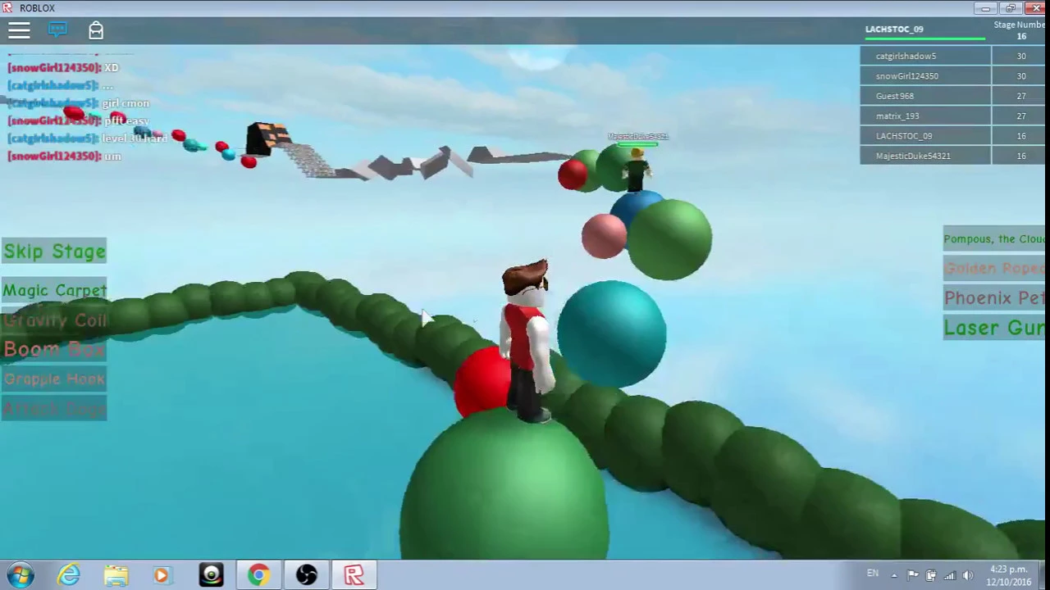Image resolution: width=1050 pixels, height=590 pixels.
Task: Switch to Google Chrome in the taskbar
Action: click(x=258, y=575)
